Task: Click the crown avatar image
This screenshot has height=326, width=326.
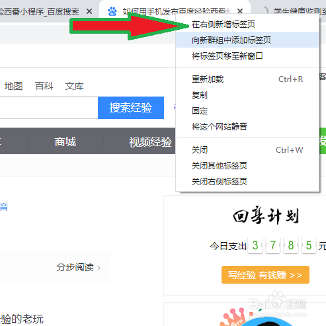Action: (x=256, y=317)
